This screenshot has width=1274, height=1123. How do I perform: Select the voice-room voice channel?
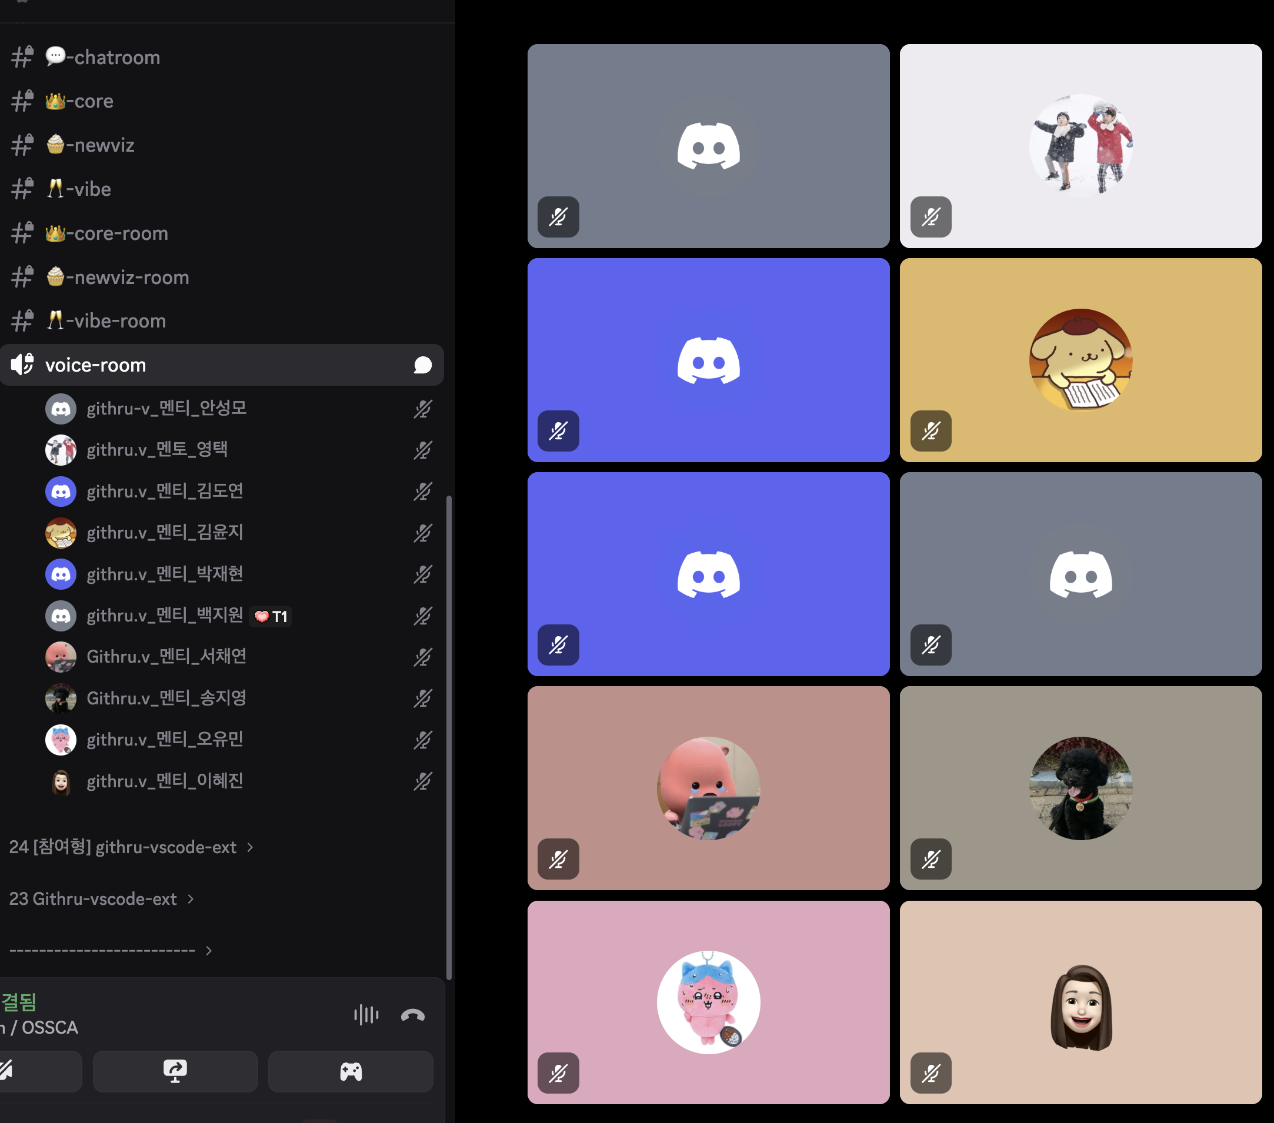(x=222, y=365)
